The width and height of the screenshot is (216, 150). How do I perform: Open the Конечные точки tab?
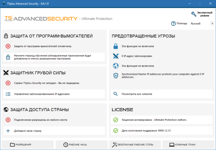click(x=188, y=144)
